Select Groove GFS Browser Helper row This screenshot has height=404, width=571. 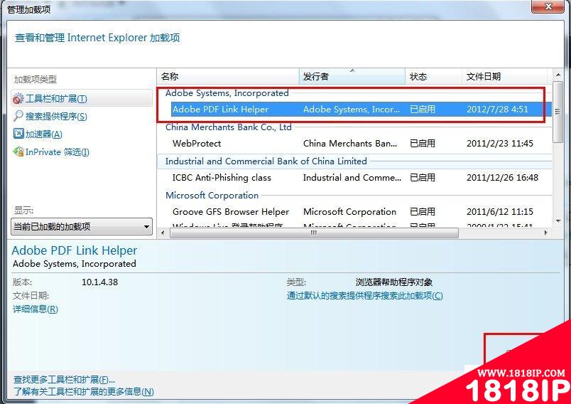355,211
